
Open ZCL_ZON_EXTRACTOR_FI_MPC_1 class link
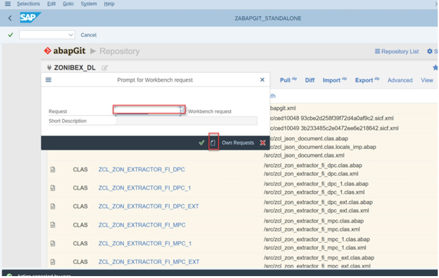tap(145, 243)
